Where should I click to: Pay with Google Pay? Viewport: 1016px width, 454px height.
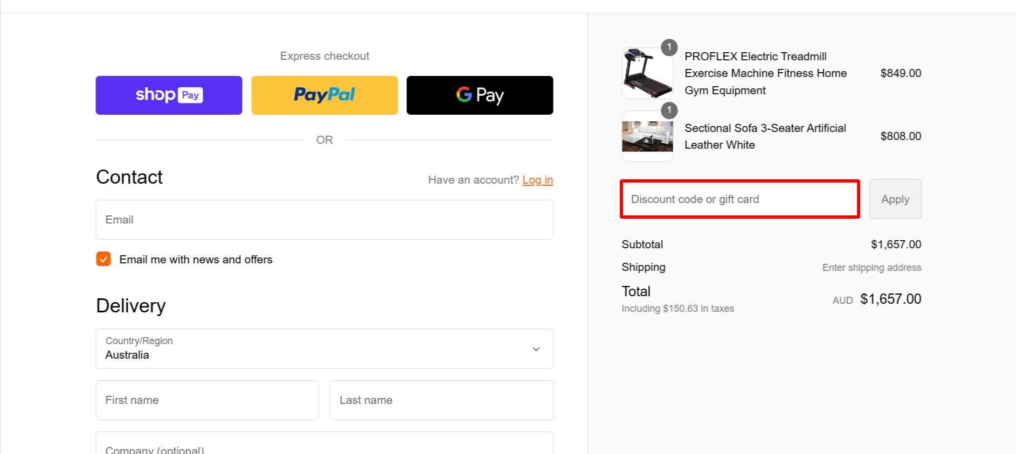pos(479,95)
